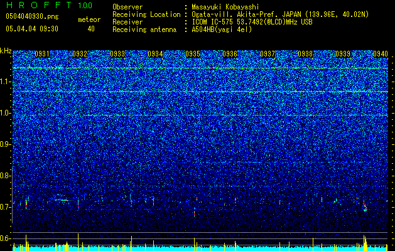Image resolution: width=395 pixels, height=251 pixels.
Task: Click the kHz axis unit label
Action: point(6,51)
